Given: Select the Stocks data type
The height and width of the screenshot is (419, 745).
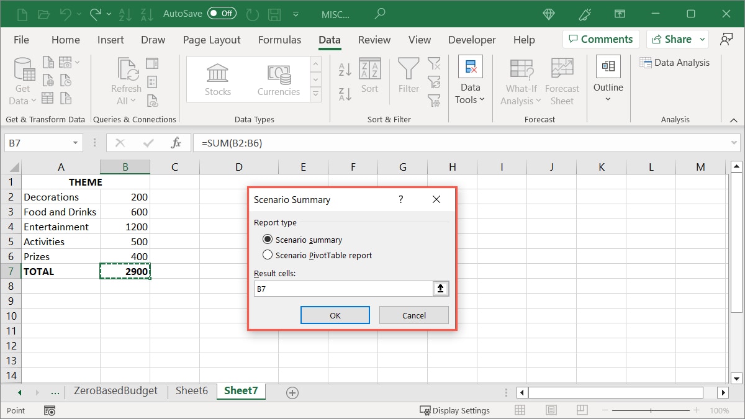Looking at the screenshot, I should click(x=217, y=77).
